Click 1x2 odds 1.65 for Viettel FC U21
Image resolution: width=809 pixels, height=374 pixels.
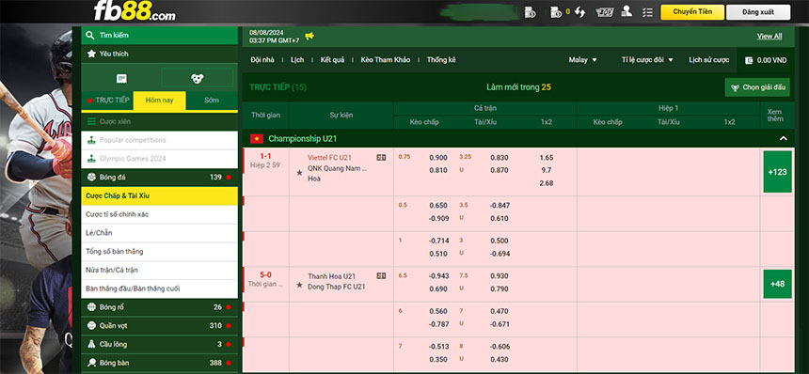[x=547, y=158]
